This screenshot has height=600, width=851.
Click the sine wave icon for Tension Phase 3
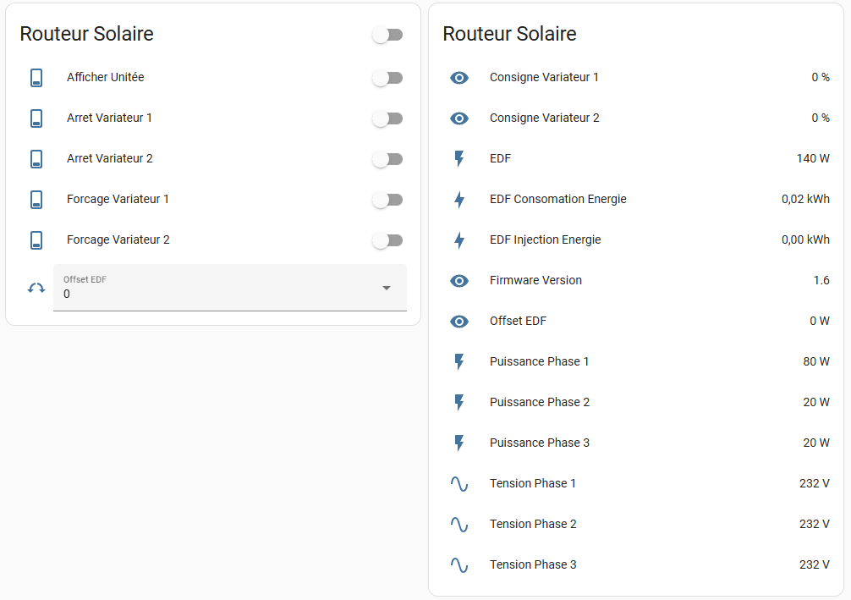(x=459, y=565)
